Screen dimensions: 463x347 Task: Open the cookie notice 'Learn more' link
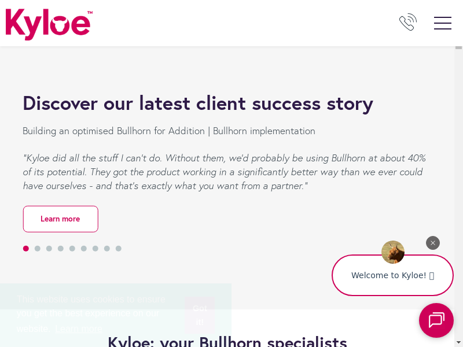(79, 328)
